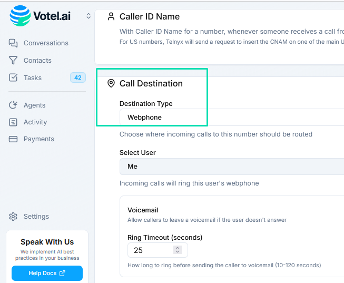Screen dimensions: 344x283
Task: Click the Ring Timeout input field
Action: (150, 250)
